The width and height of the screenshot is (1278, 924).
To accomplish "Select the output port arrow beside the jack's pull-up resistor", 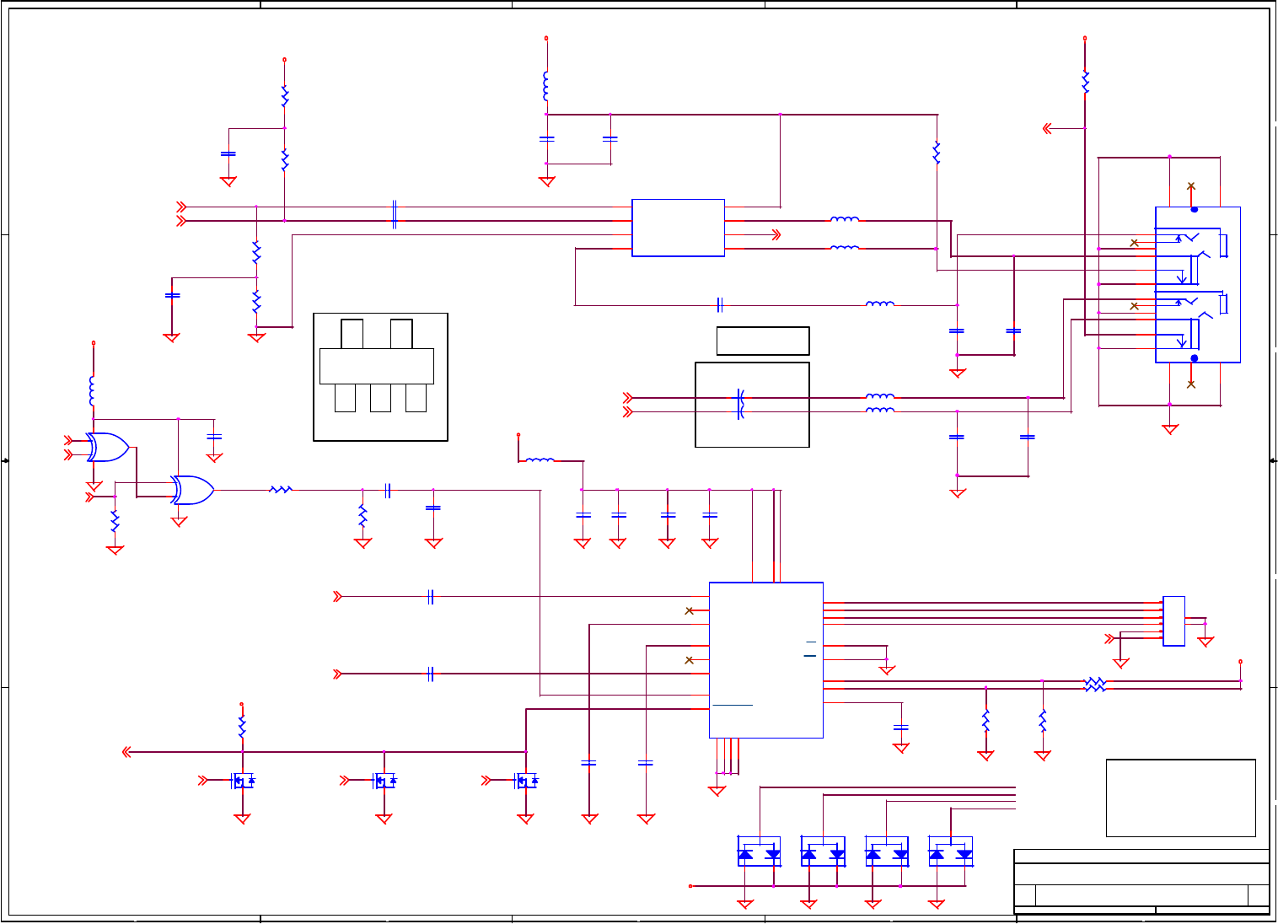I will [1048, 129].
